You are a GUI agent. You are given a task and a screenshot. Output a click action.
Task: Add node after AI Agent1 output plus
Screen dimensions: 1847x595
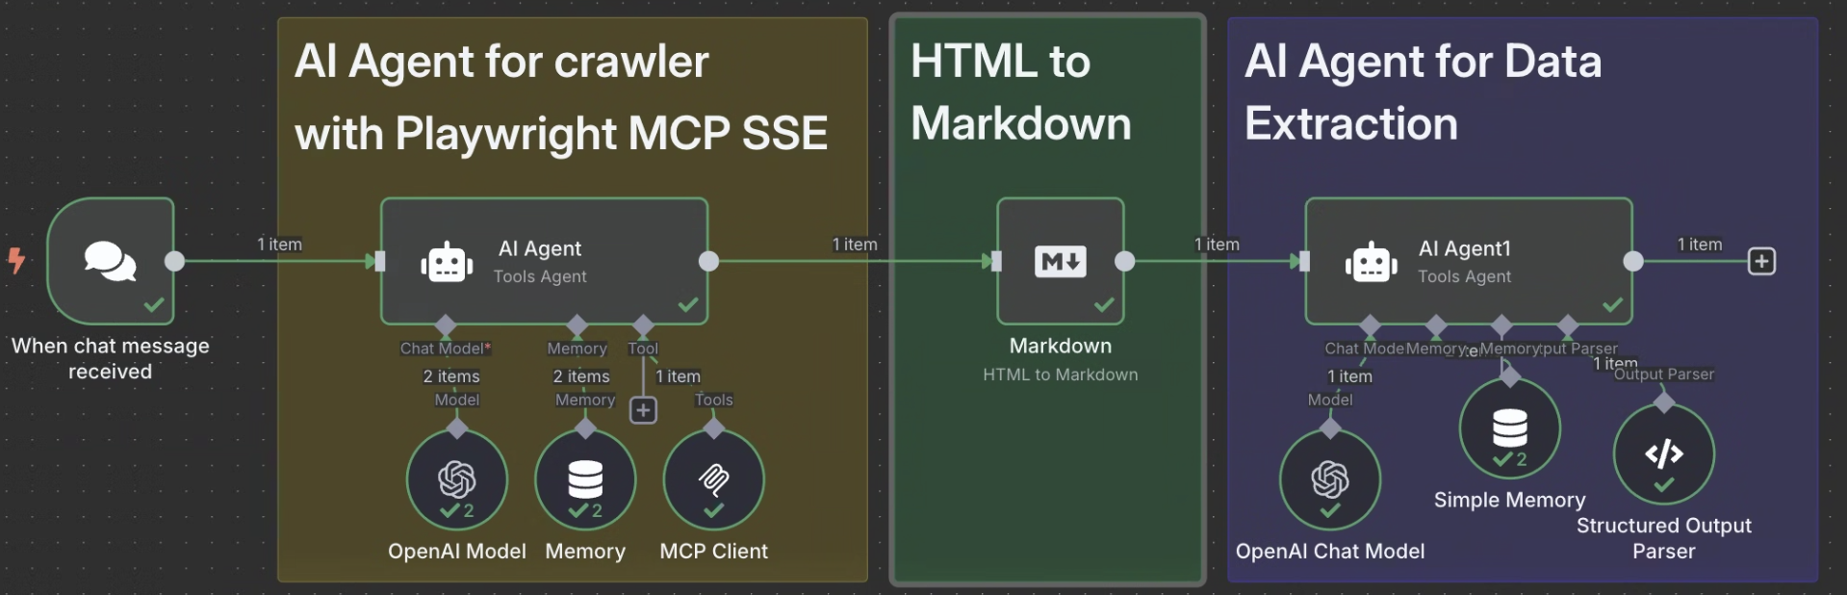(1761, 261)
